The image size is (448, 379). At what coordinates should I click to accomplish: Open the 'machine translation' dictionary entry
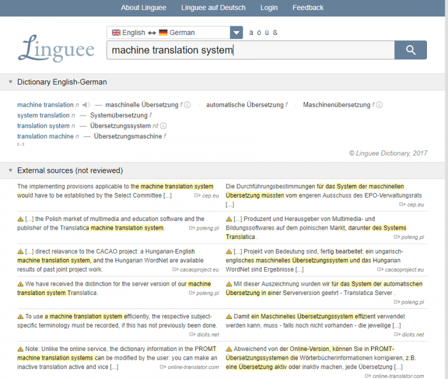click(x=45, y=105)
